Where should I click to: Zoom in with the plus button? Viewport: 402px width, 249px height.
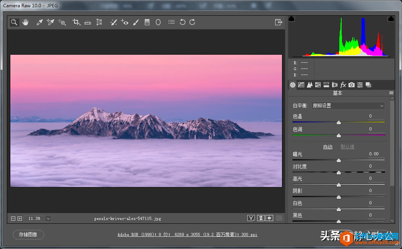pyautogui.click(x=20, y=218)
